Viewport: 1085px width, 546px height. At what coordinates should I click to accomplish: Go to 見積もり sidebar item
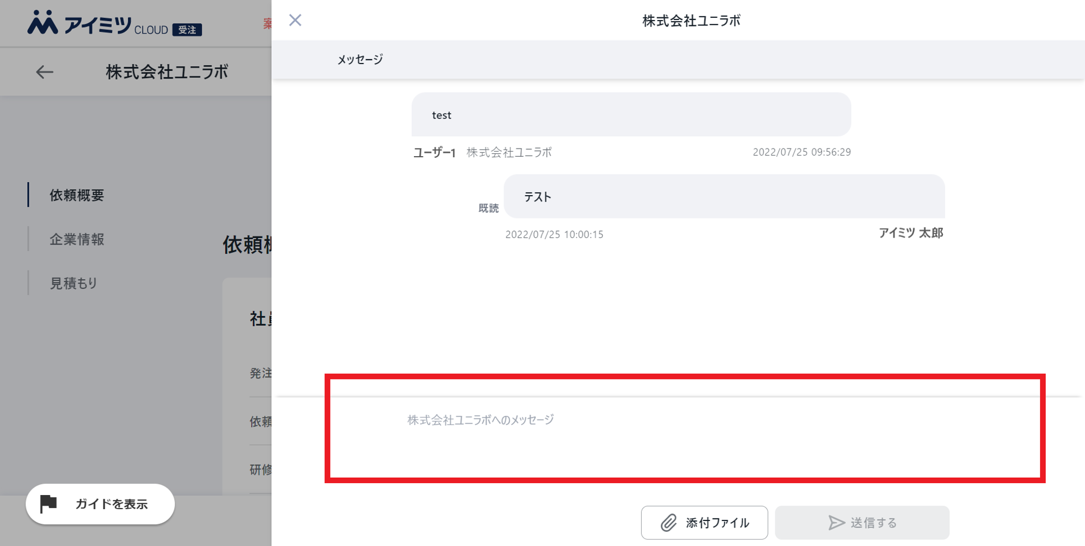[73, 283]
